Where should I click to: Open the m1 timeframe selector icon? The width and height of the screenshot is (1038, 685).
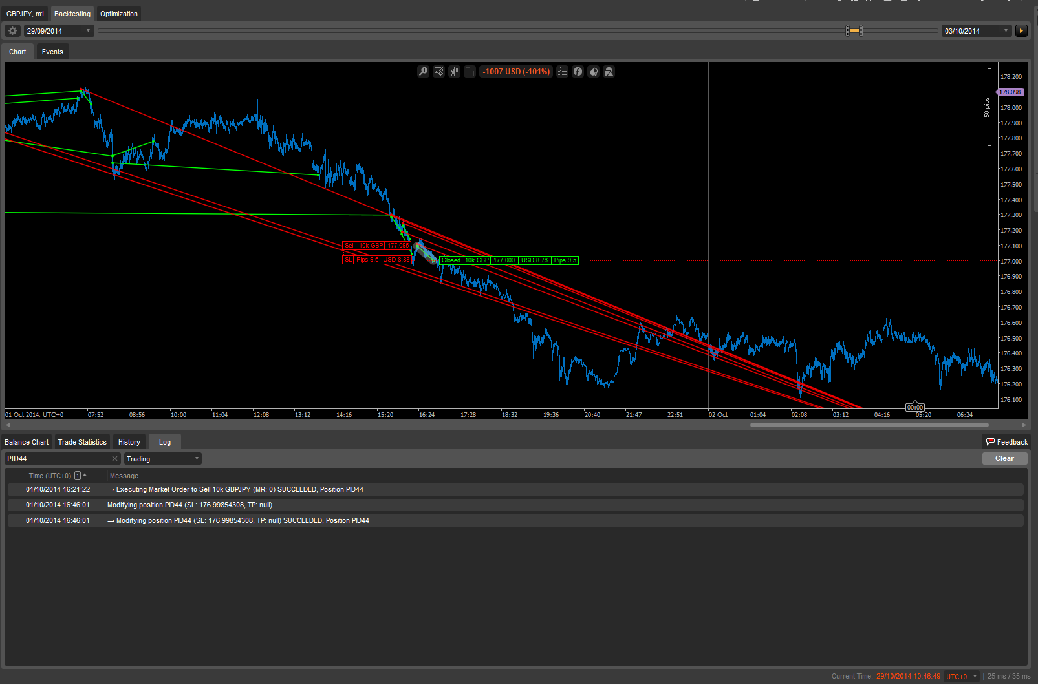click(470, 72)
